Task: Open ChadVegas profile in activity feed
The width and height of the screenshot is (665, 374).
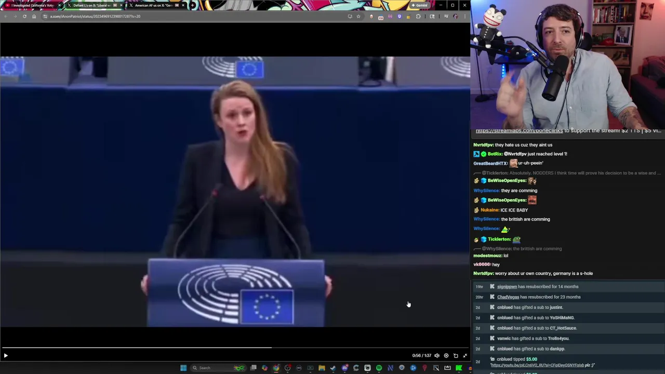Action: (x=508, y=297)
